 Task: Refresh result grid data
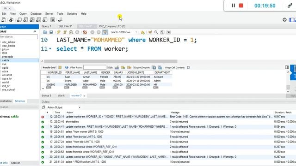point(67,67)
